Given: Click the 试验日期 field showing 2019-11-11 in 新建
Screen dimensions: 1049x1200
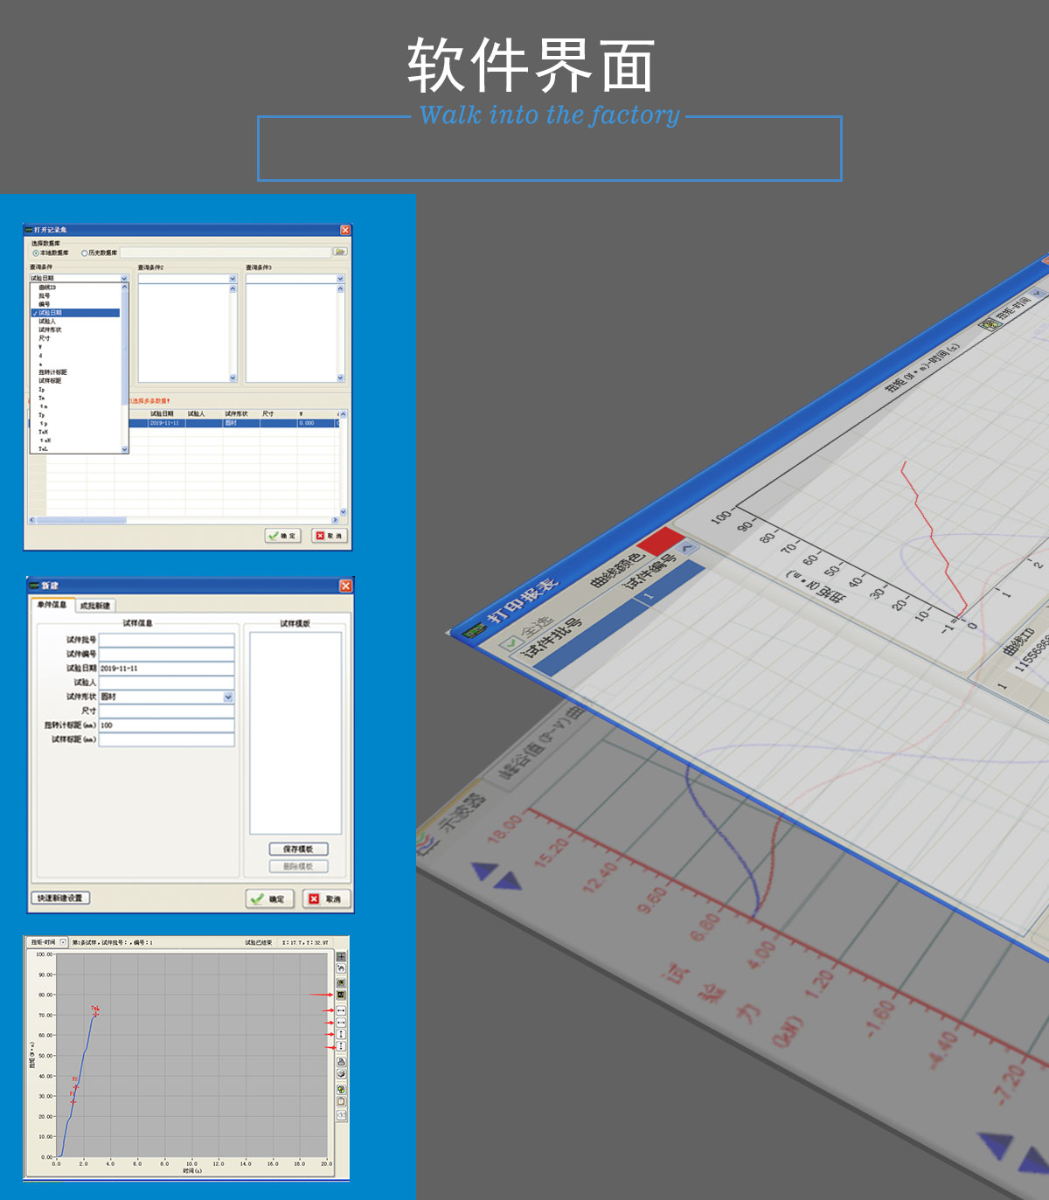Looking at the screenshot, I should point(167,669).
